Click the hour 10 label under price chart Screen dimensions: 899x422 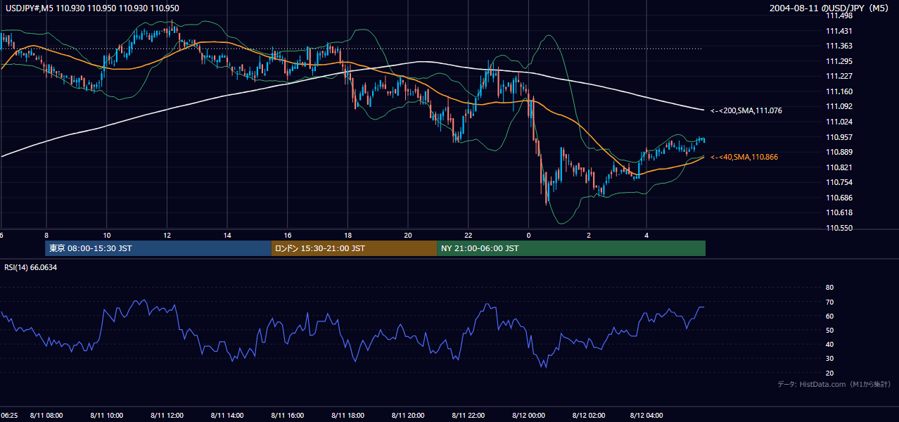[x=106, y=235]
